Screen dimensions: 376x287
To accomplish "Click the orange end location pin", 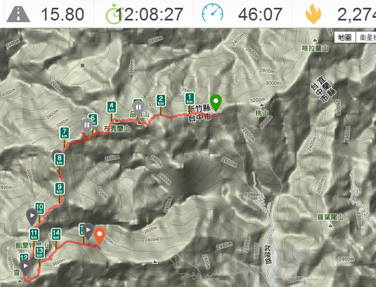I will [x=99, y=236].
